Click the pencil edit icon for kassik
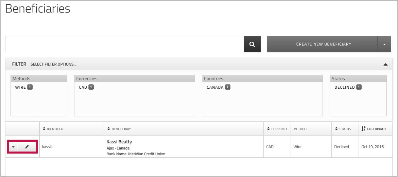Image resolution: width=398 pixels, height=177 pixels. point(27,147)
